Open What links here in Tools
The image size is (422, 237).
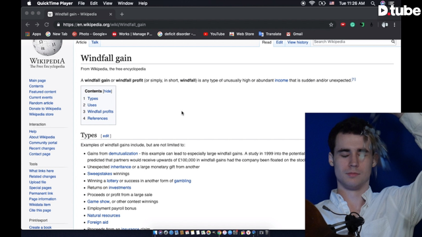[x=41, y=171]
